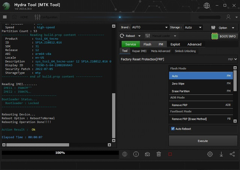Click the 'Elapsed Time : 00:00:07' line
The height and width of the screenshot is (170, 240).
point(22,137)
